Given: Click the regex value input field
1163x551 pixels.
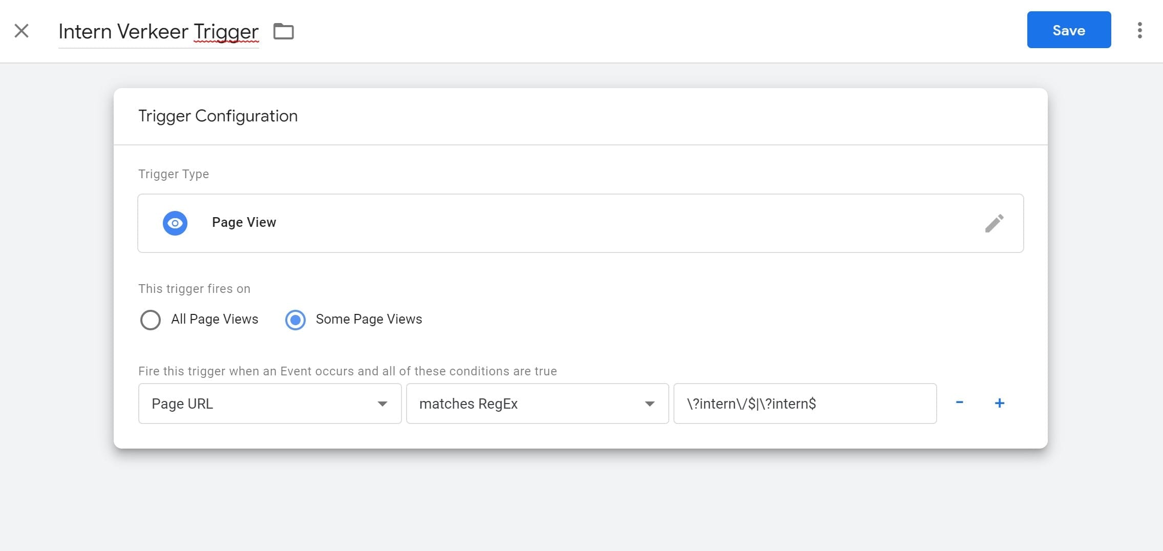Looking at the screenshot, I should point(805,404).
